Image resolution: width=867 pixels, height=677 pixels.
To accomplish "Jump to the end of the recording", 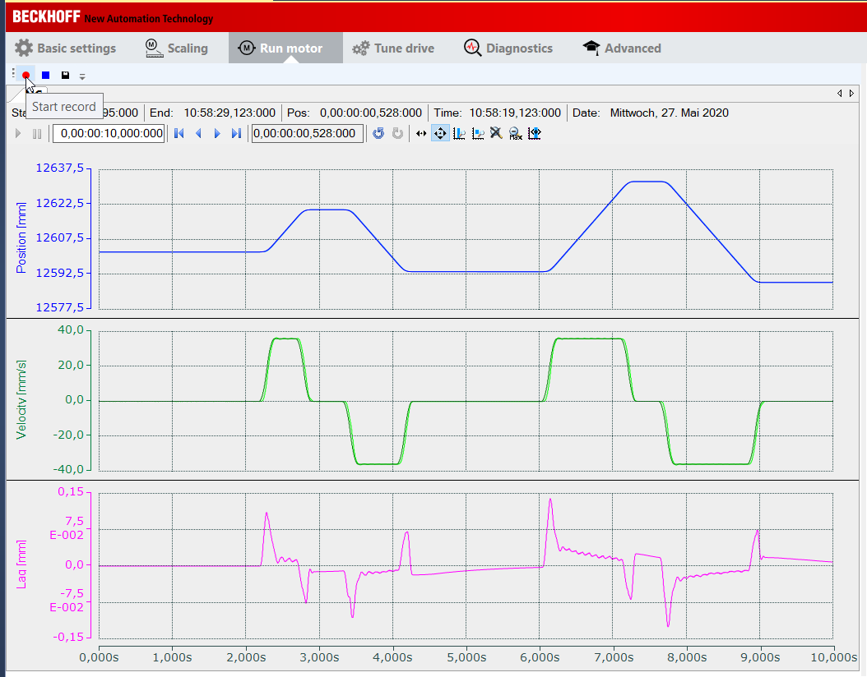I will click(x=237, y=134).
